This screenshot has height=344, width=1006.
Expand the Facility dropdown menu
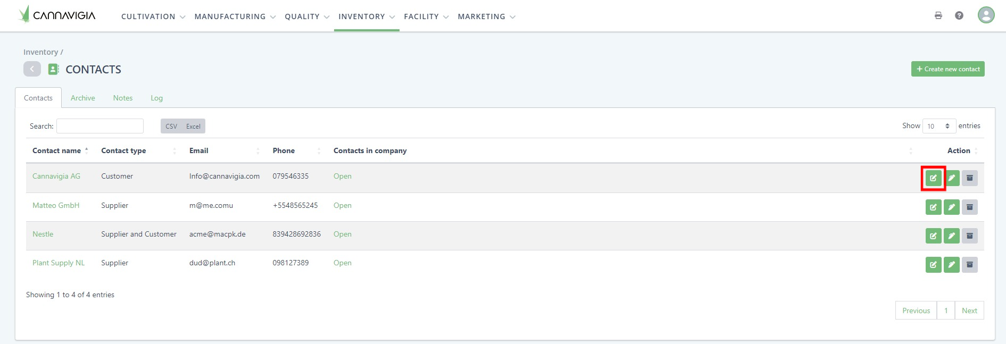tap(426, 16)
